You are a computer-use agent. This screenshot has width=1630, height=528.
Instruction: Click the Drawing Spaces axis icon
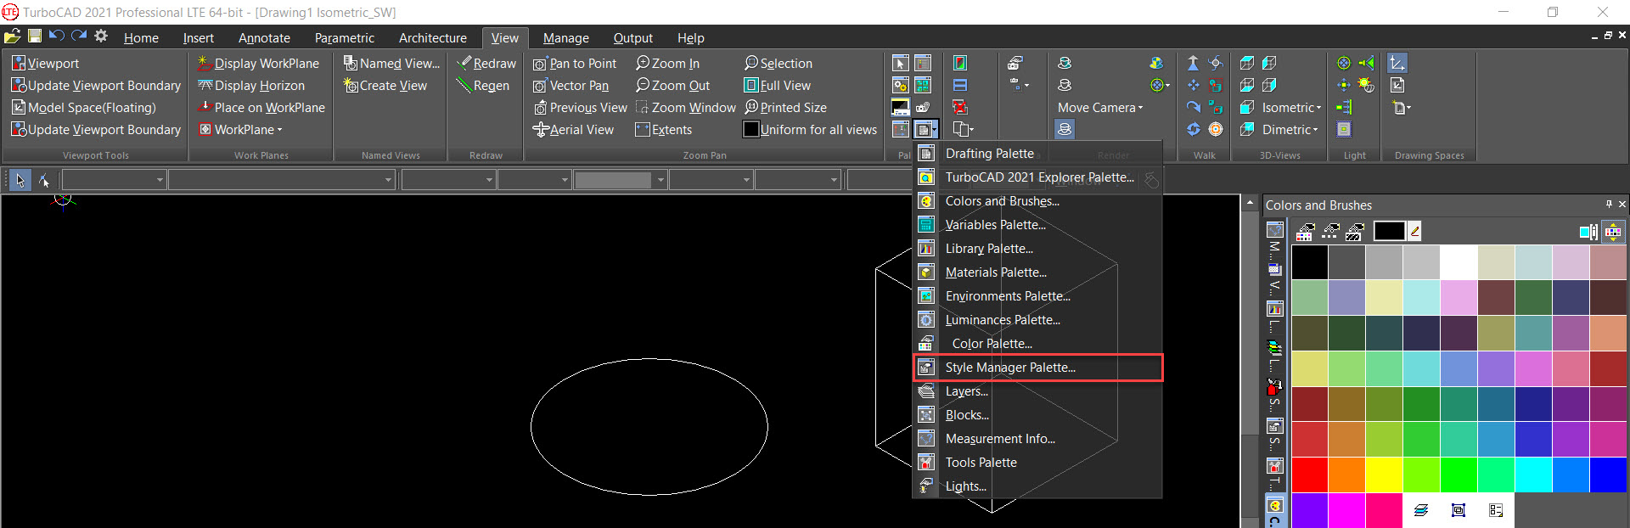click(x=1397, y=63)
